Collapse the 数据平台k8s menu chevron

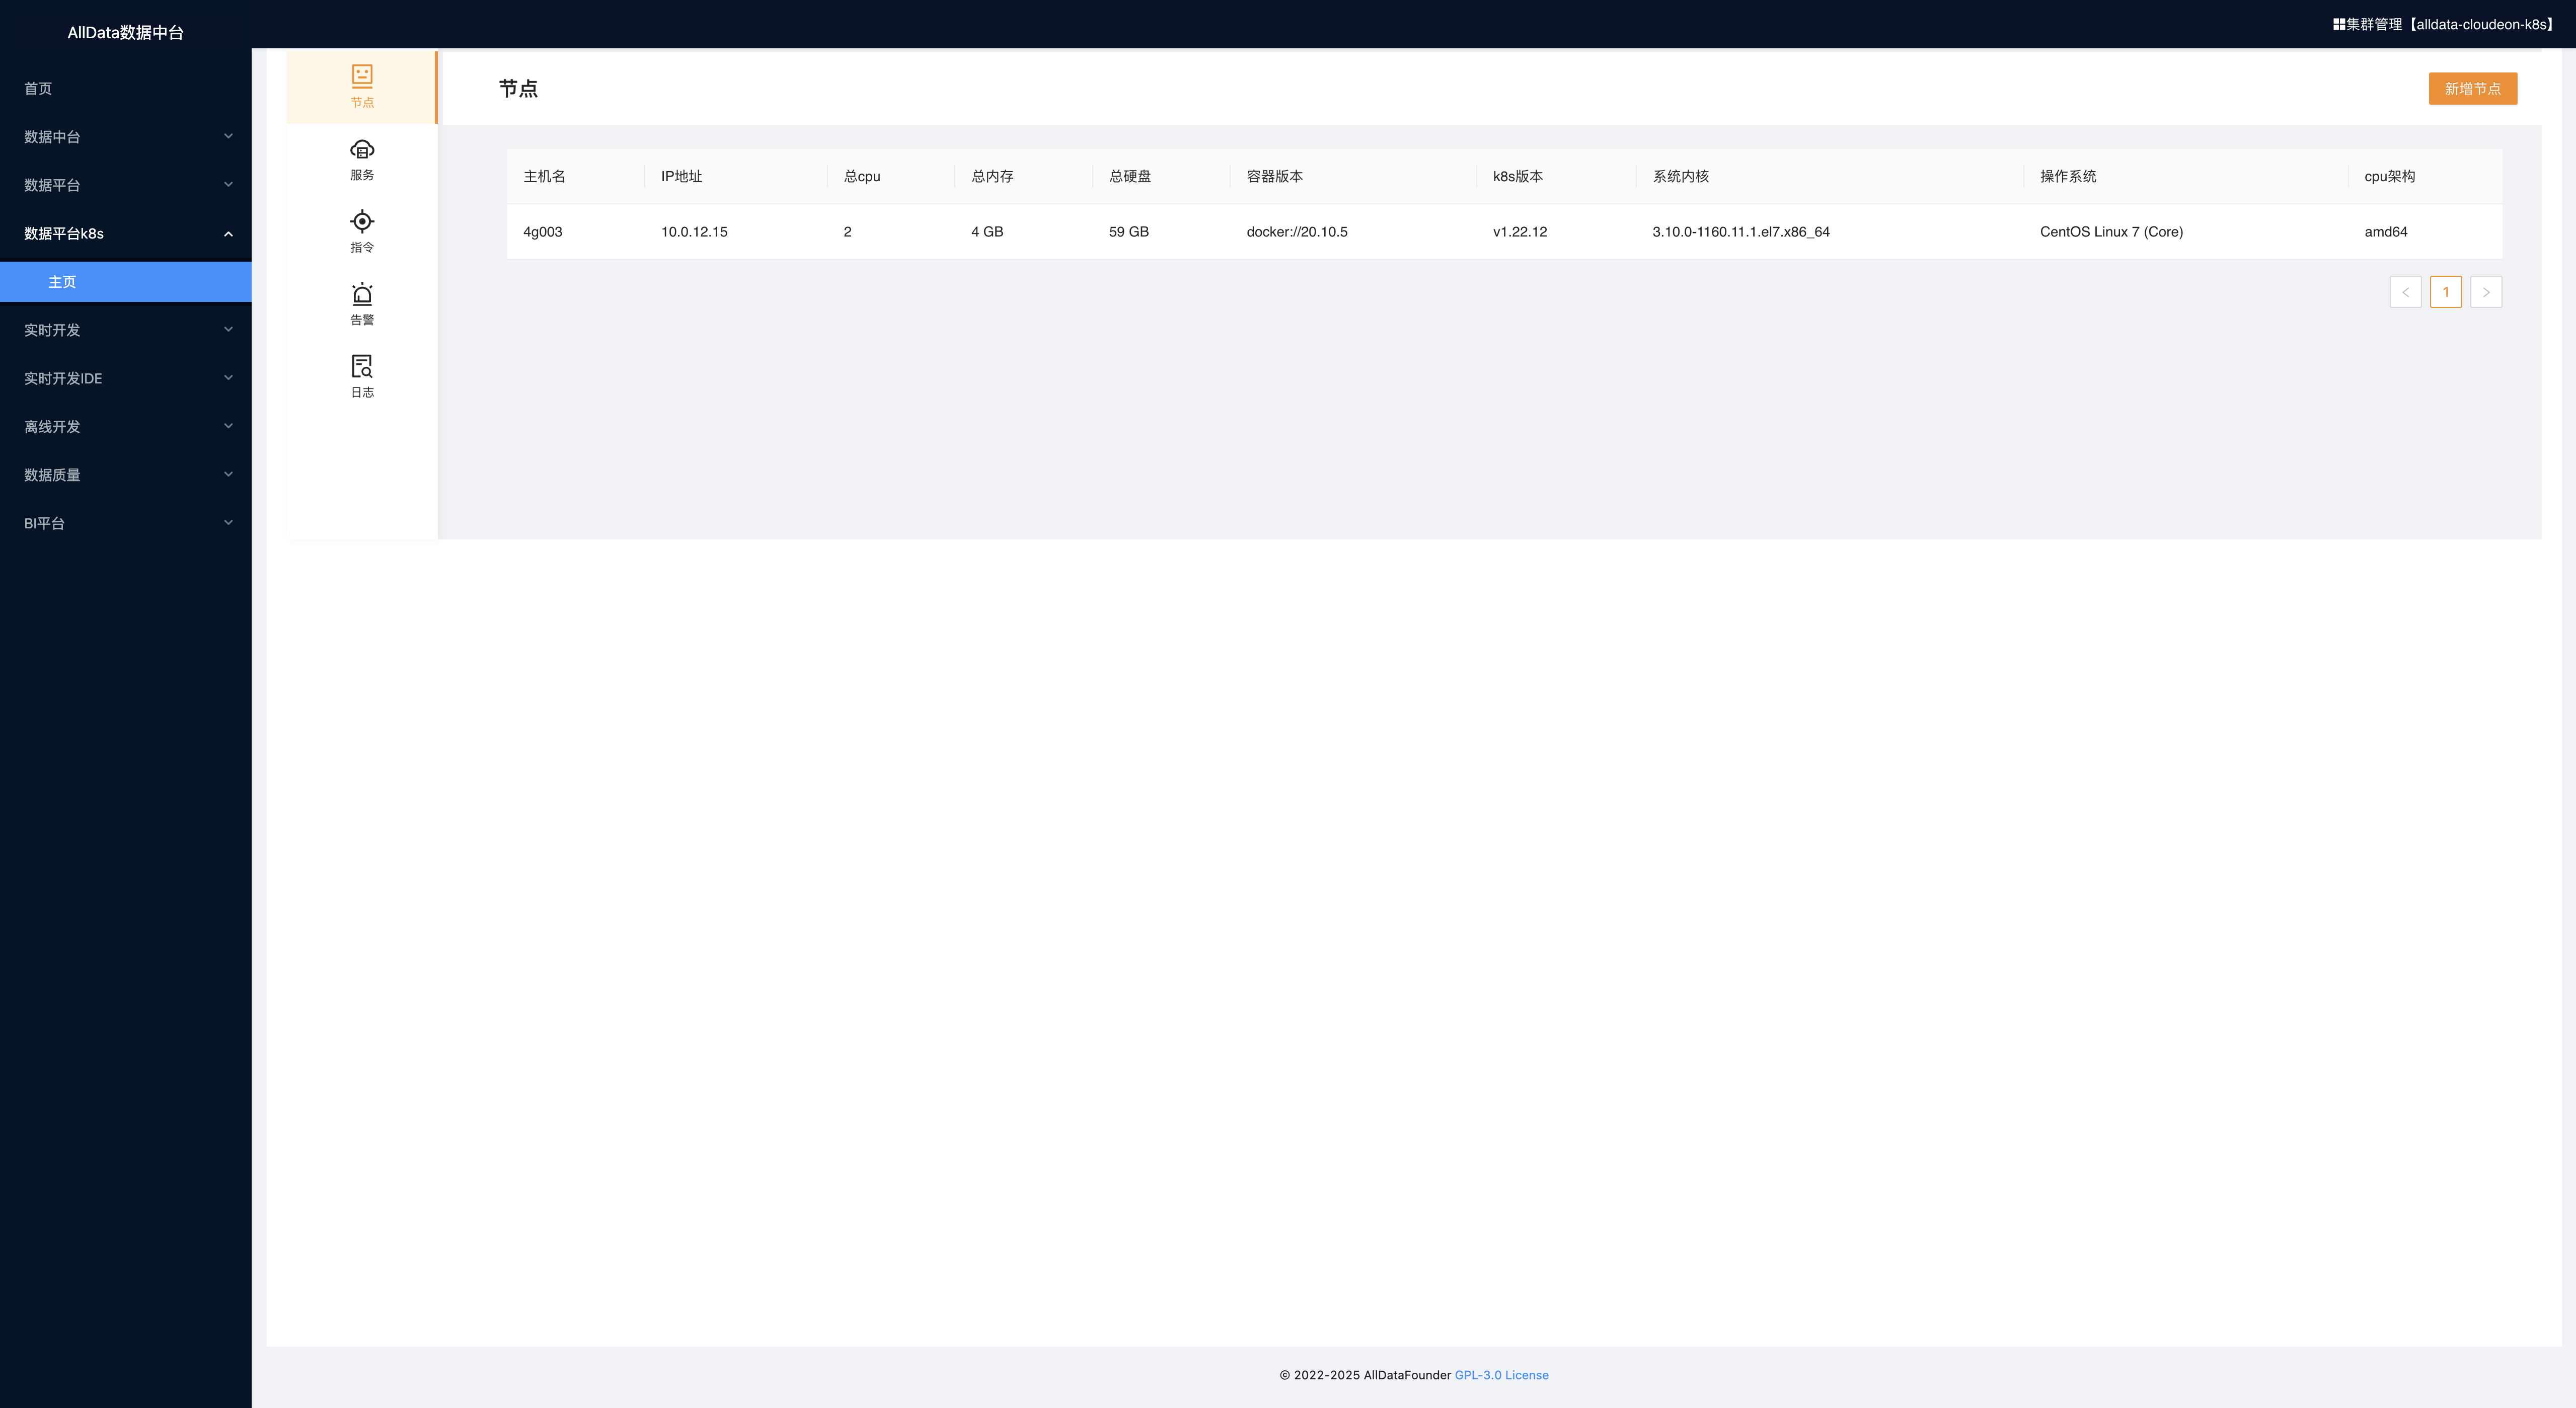click(228, 233)
